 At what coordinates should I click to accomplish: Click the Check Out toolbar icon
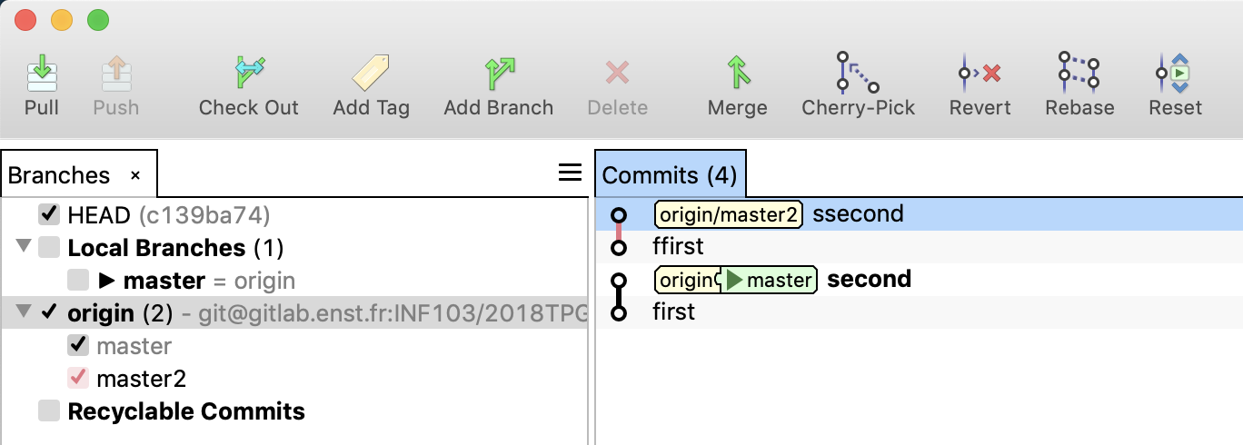point(249,74)
